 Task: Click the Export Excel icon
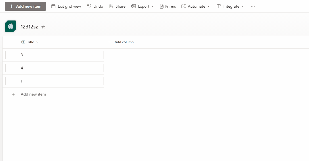133,6
